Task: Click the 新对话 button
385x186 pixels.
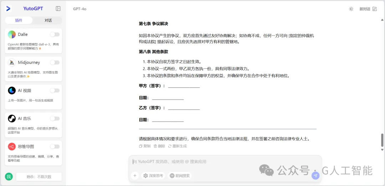Action: point(368,9)
